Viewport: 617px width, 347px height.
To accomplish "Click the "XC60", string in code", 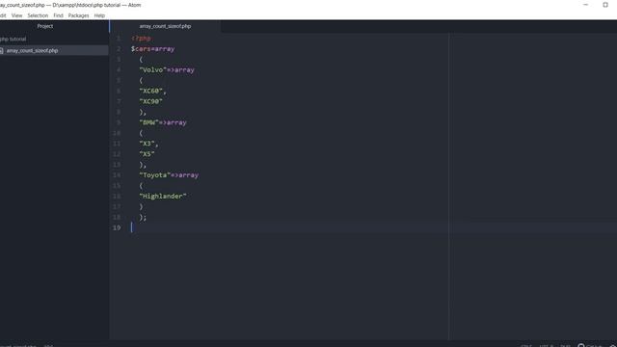I will click(x=152, y=91).
